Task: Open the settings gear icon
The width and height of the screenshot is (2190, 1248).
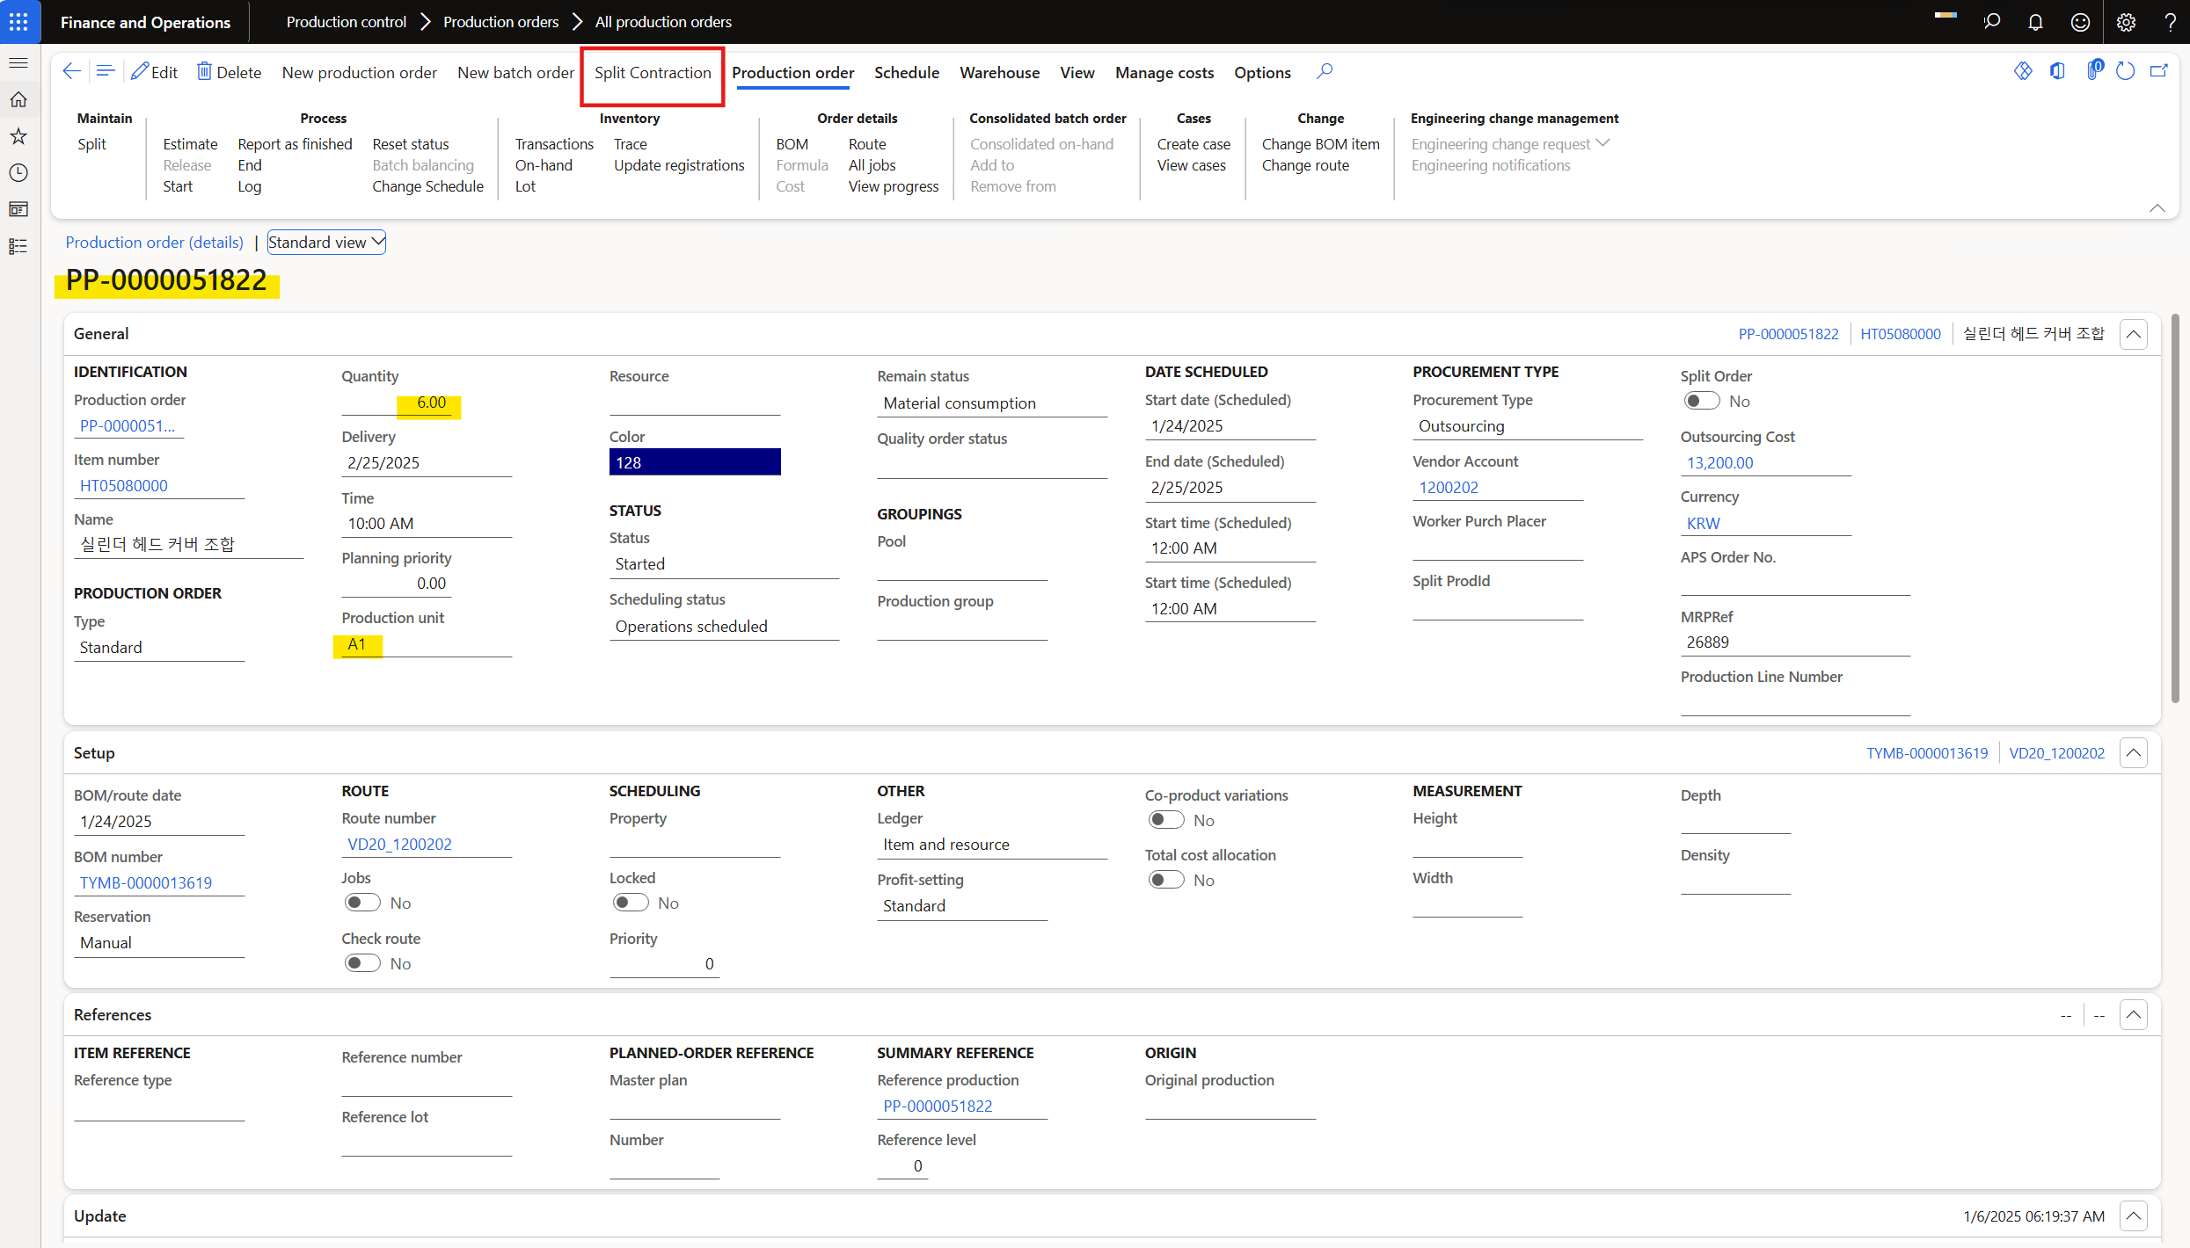Action: (x=2126, y=22)
